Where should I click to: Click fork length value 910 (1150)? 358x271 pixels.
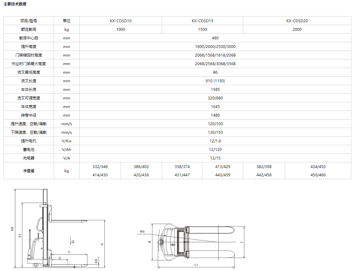(x=215, y=81)
